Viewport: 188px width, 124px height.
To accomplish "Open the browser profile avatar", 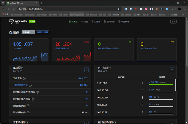I will coord(180,9).
